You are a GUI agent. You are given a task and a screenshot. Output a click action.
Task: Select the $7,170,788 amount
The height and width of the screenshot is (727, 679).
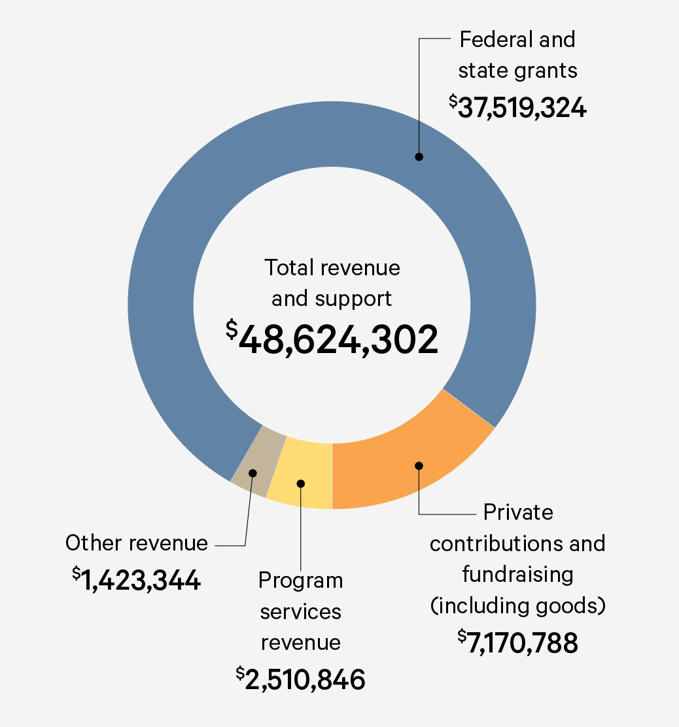point(517,643)
